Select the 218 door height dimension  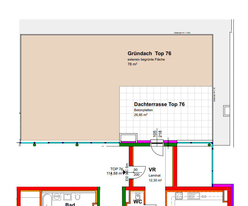(160, 134)
